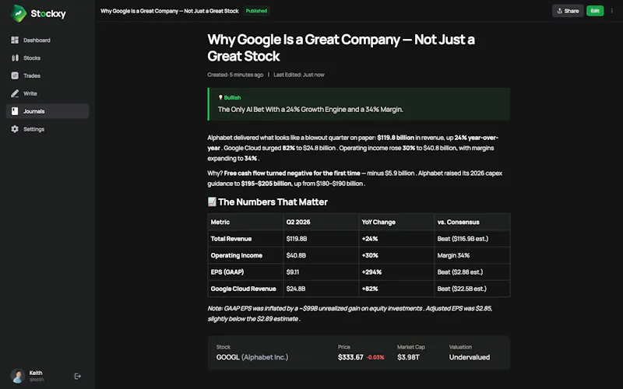The height and width of the screenshot is (389, 623).
Task: Click the Stockxy brand name text
Action: [x=48, y=14]
